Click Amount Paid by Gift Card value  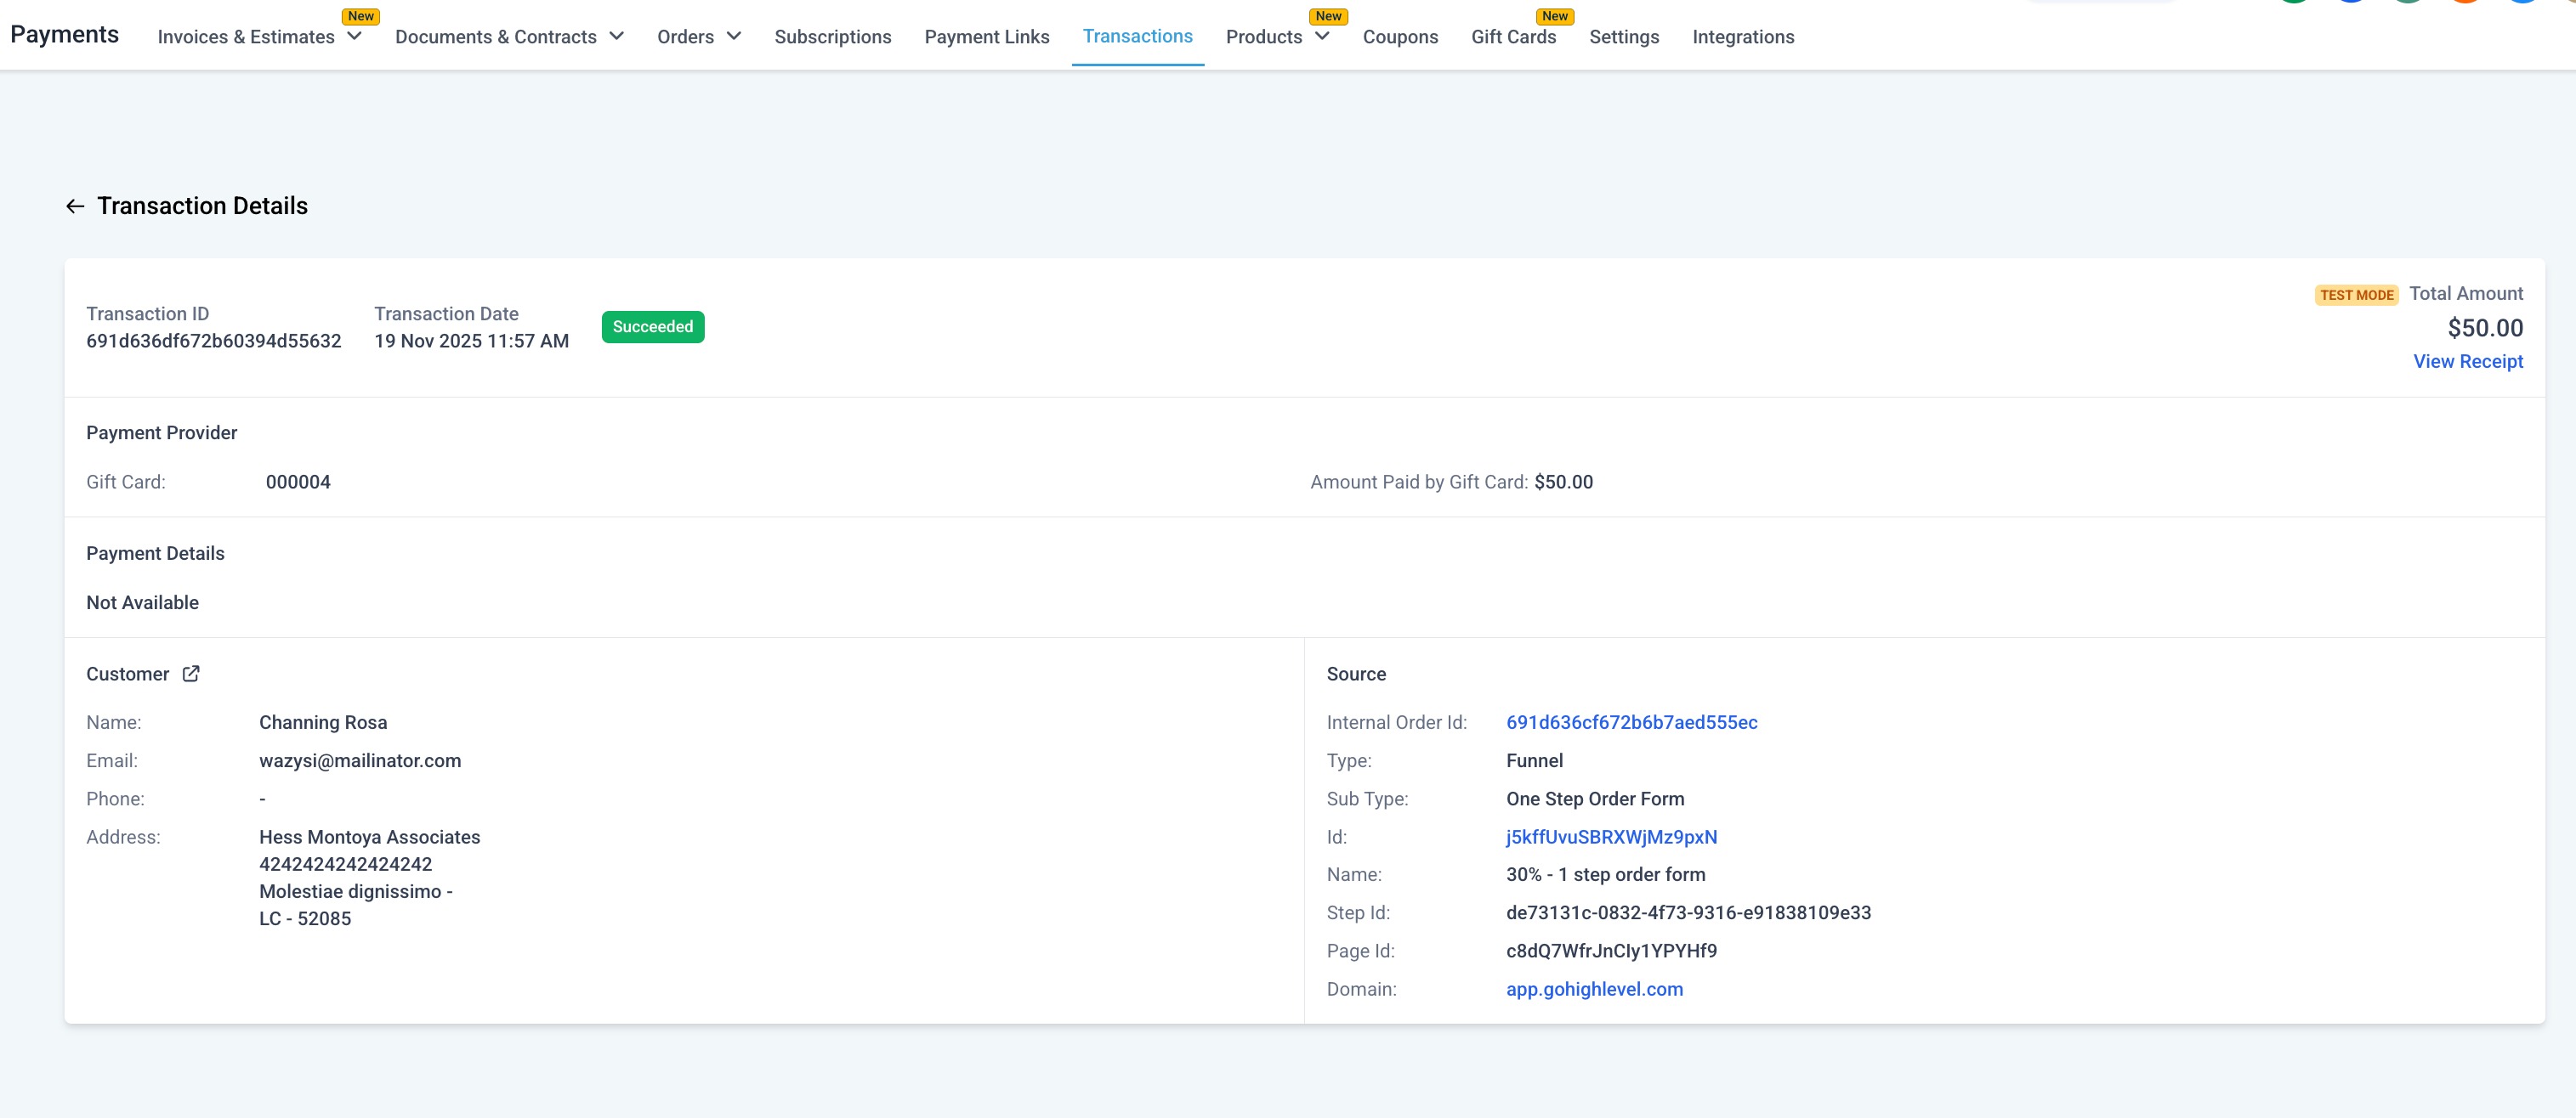point(1563,482)
